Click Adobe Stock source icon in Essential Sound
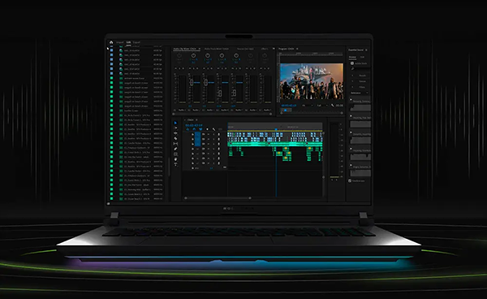This screenshot has width=487, height=299. pos(352,63)
